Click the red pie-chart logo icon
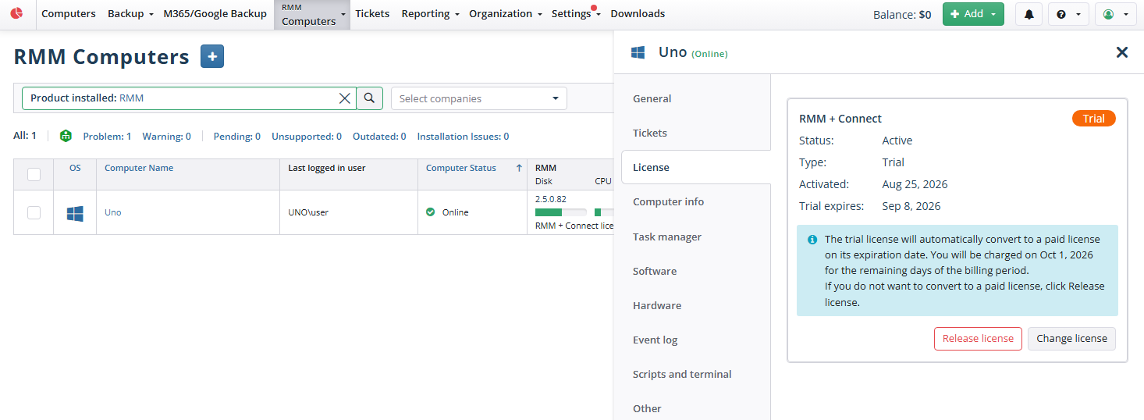 pos(16,13)
